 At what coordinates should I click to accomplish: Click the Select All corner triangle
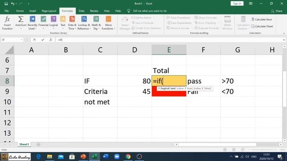9,50
